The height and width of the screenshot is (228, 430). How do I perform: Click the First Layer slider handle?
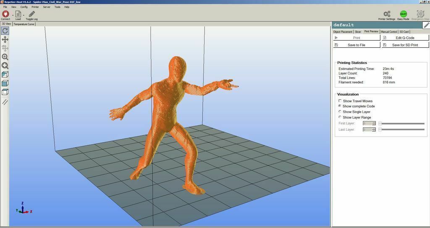[380, 124]
